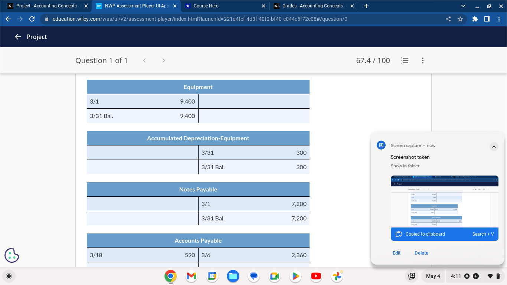Share the assessment page via the share icon
Image resolution: width=507 pixels, height=285 pixels.
[448, 19]
